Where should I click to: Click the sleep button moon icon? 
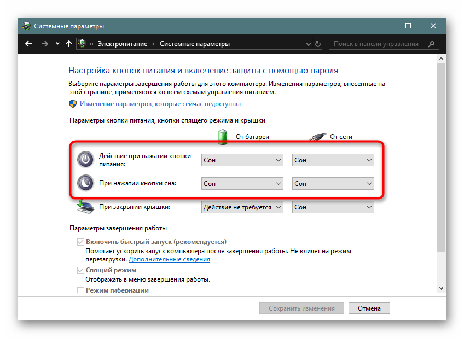click(85, 183)
